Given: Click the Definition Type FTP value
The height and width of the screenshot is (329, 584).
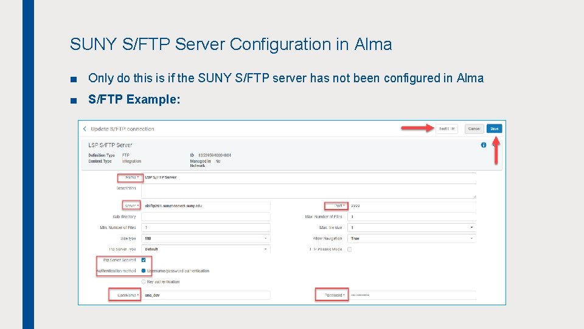Looking at the screenshot, I should tap(125, 155).
